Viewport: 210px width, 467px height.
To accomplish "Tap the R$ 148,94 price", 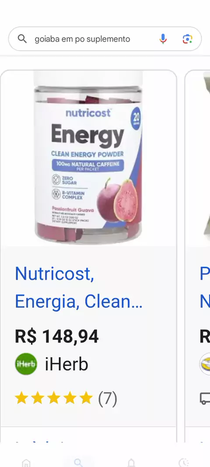I will pyautogui.click(x=57, y=336).
